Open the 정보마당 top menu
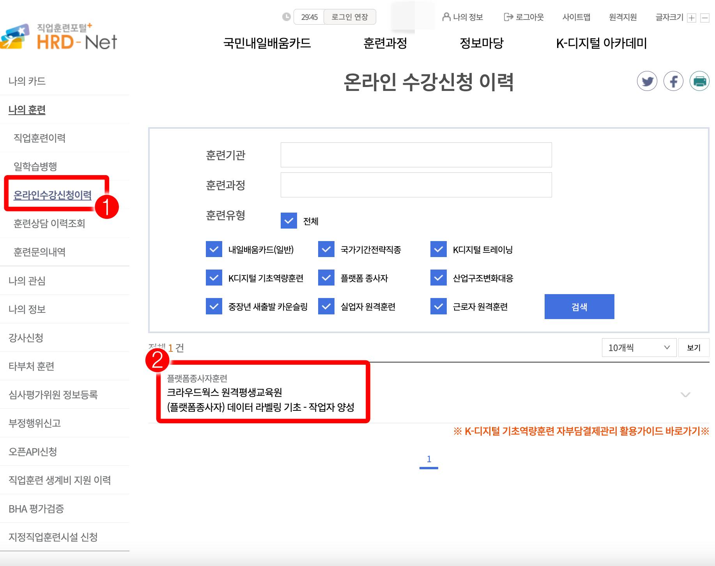 click(x=482, y=44)
